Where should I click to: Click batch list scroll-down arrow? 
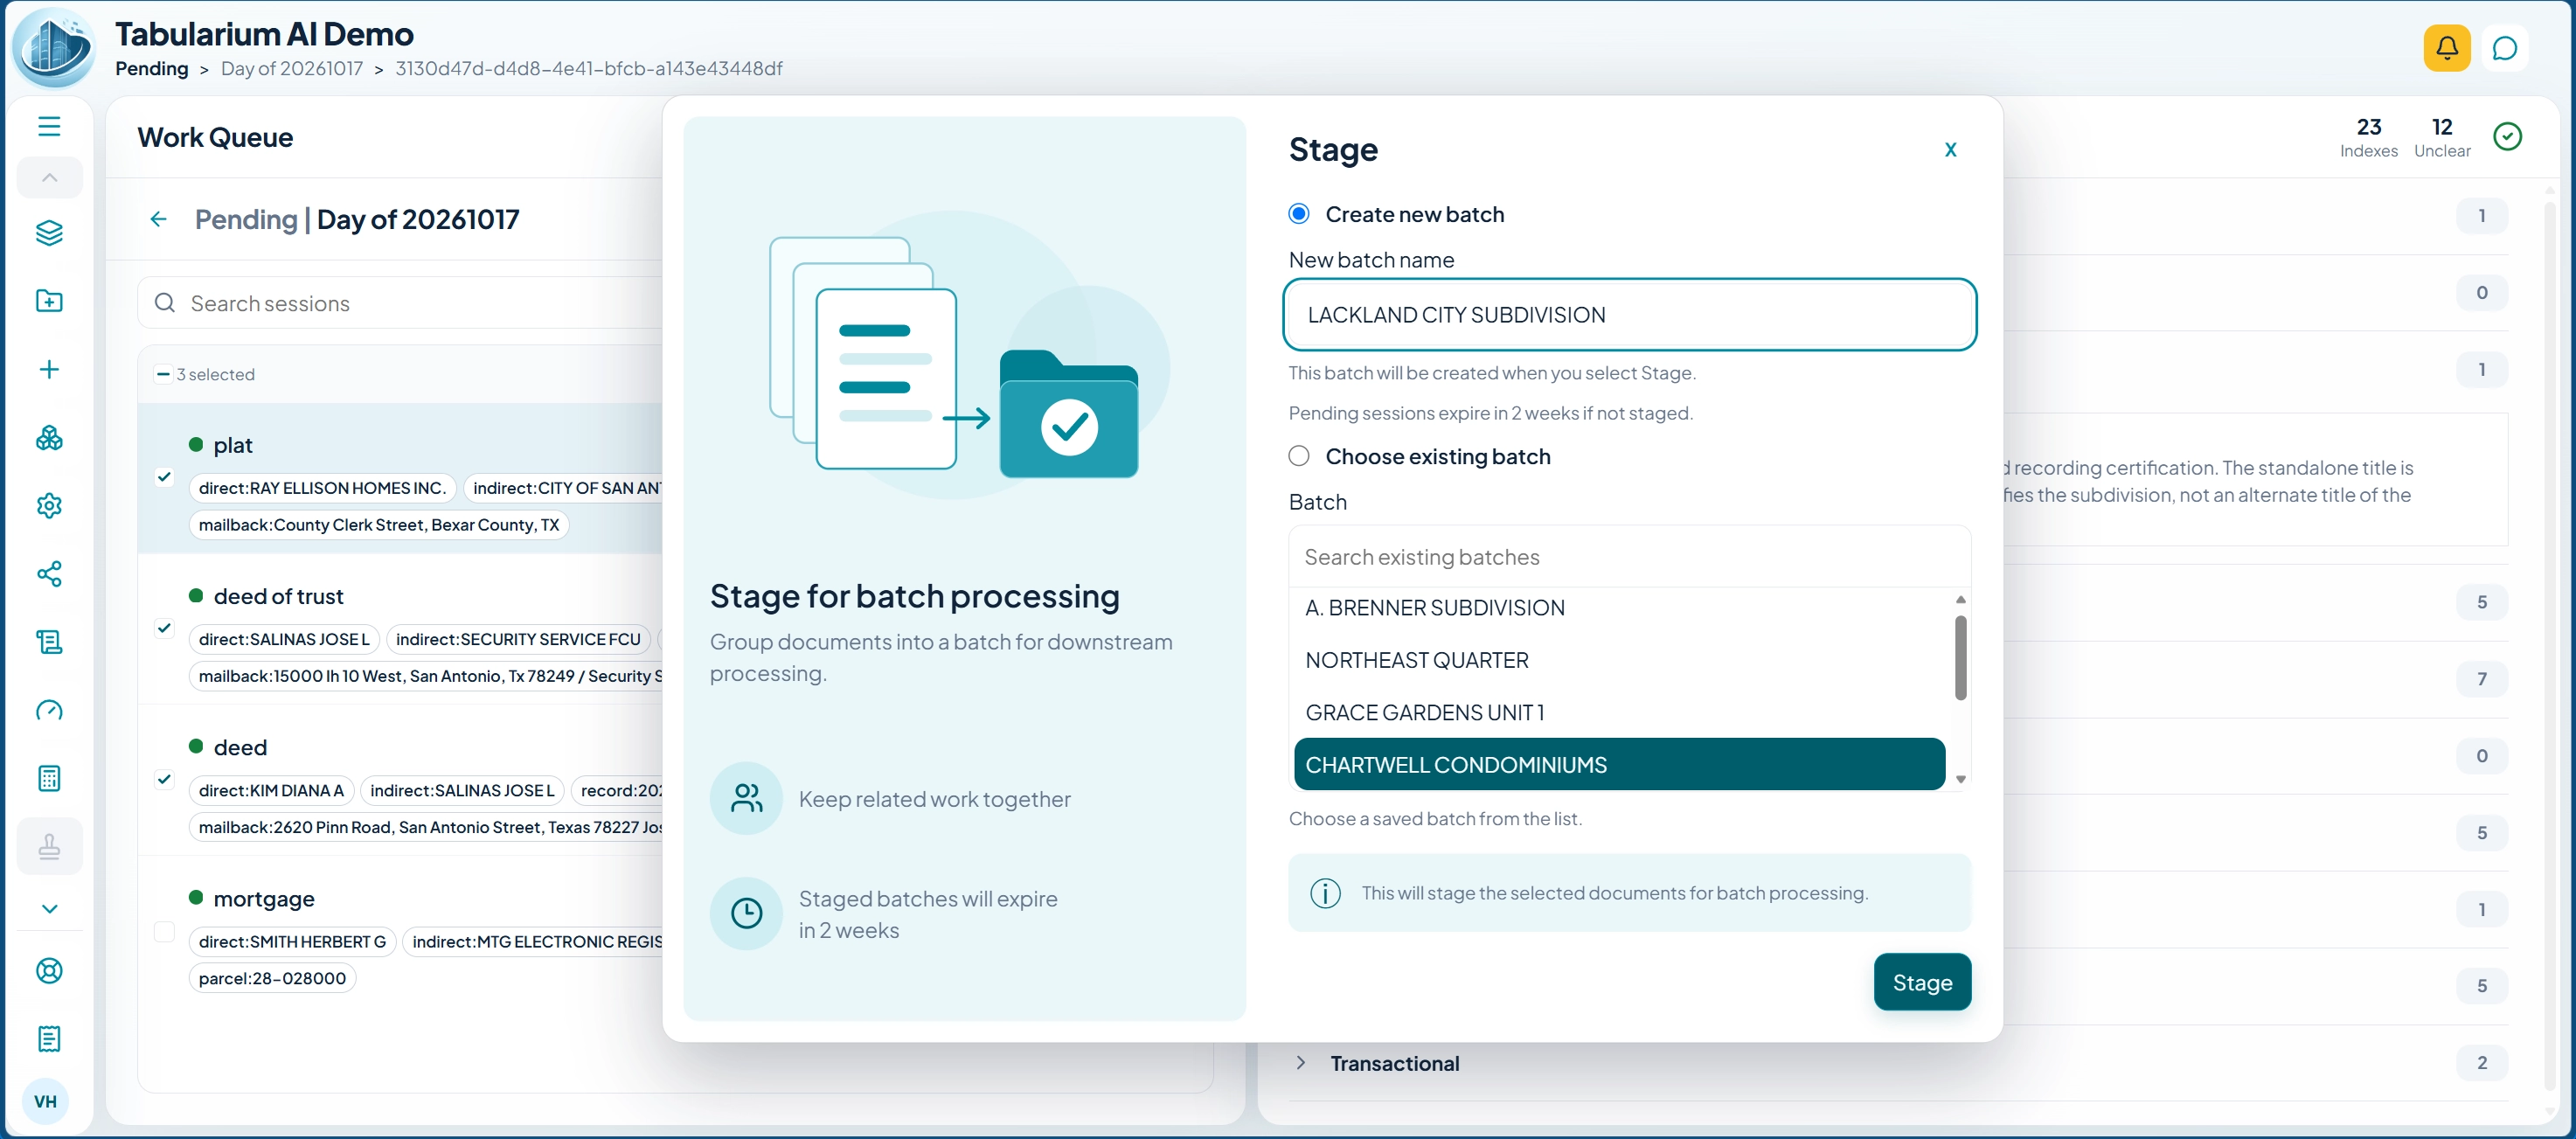1960,779
